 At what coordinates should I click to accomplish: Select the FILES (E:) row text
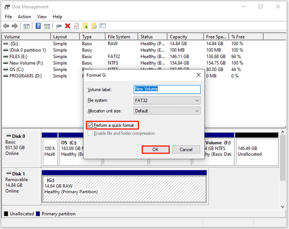tap(18, 56)
